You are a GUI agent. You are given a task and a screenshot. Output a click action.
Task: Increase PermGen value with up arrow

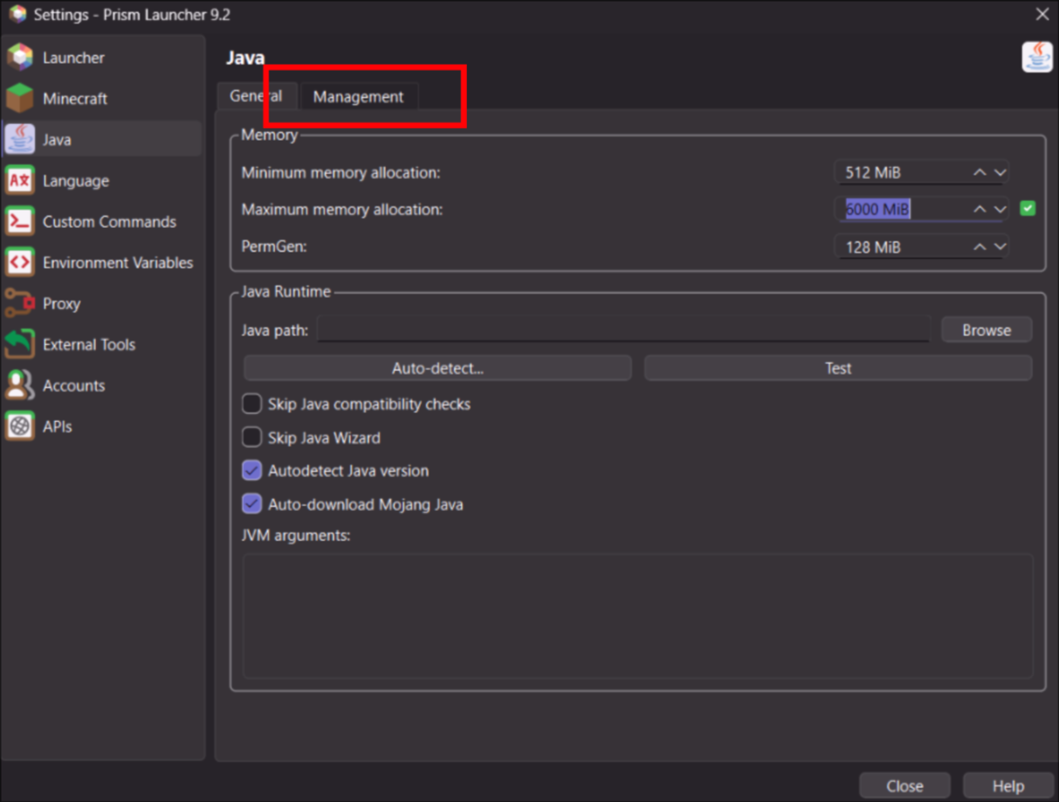pos(980,247)
